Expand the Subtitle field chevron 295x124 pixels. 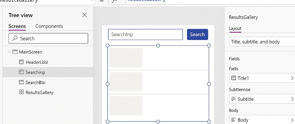[292, 99]
